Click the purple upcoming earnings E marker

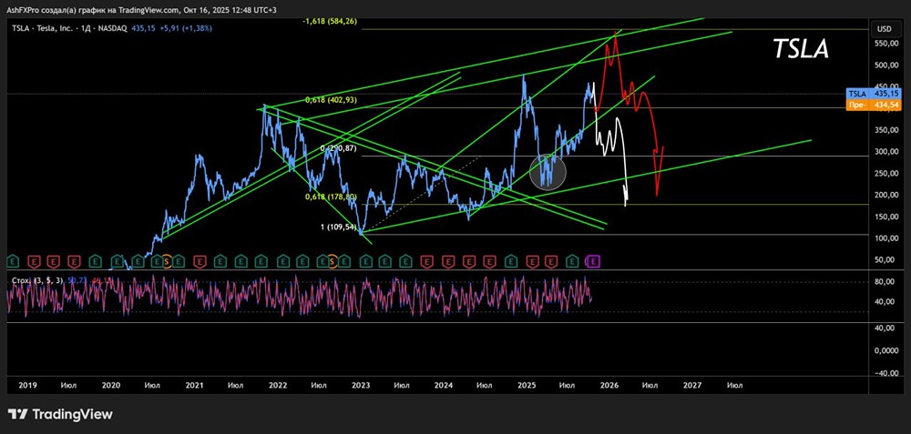(593, 262)
